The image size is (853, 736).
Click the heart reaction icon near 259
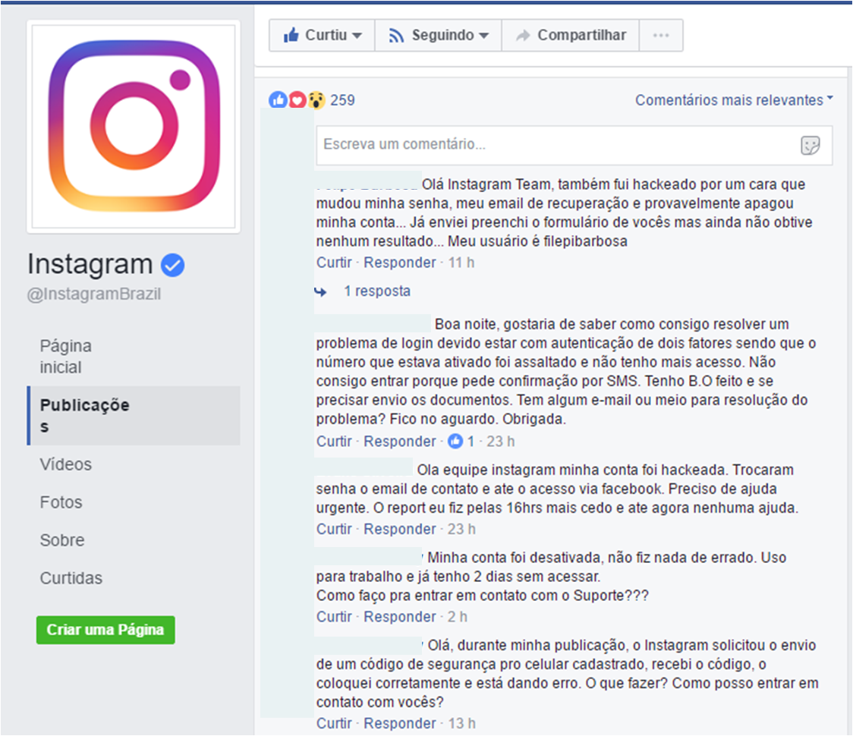click(297, 100)
